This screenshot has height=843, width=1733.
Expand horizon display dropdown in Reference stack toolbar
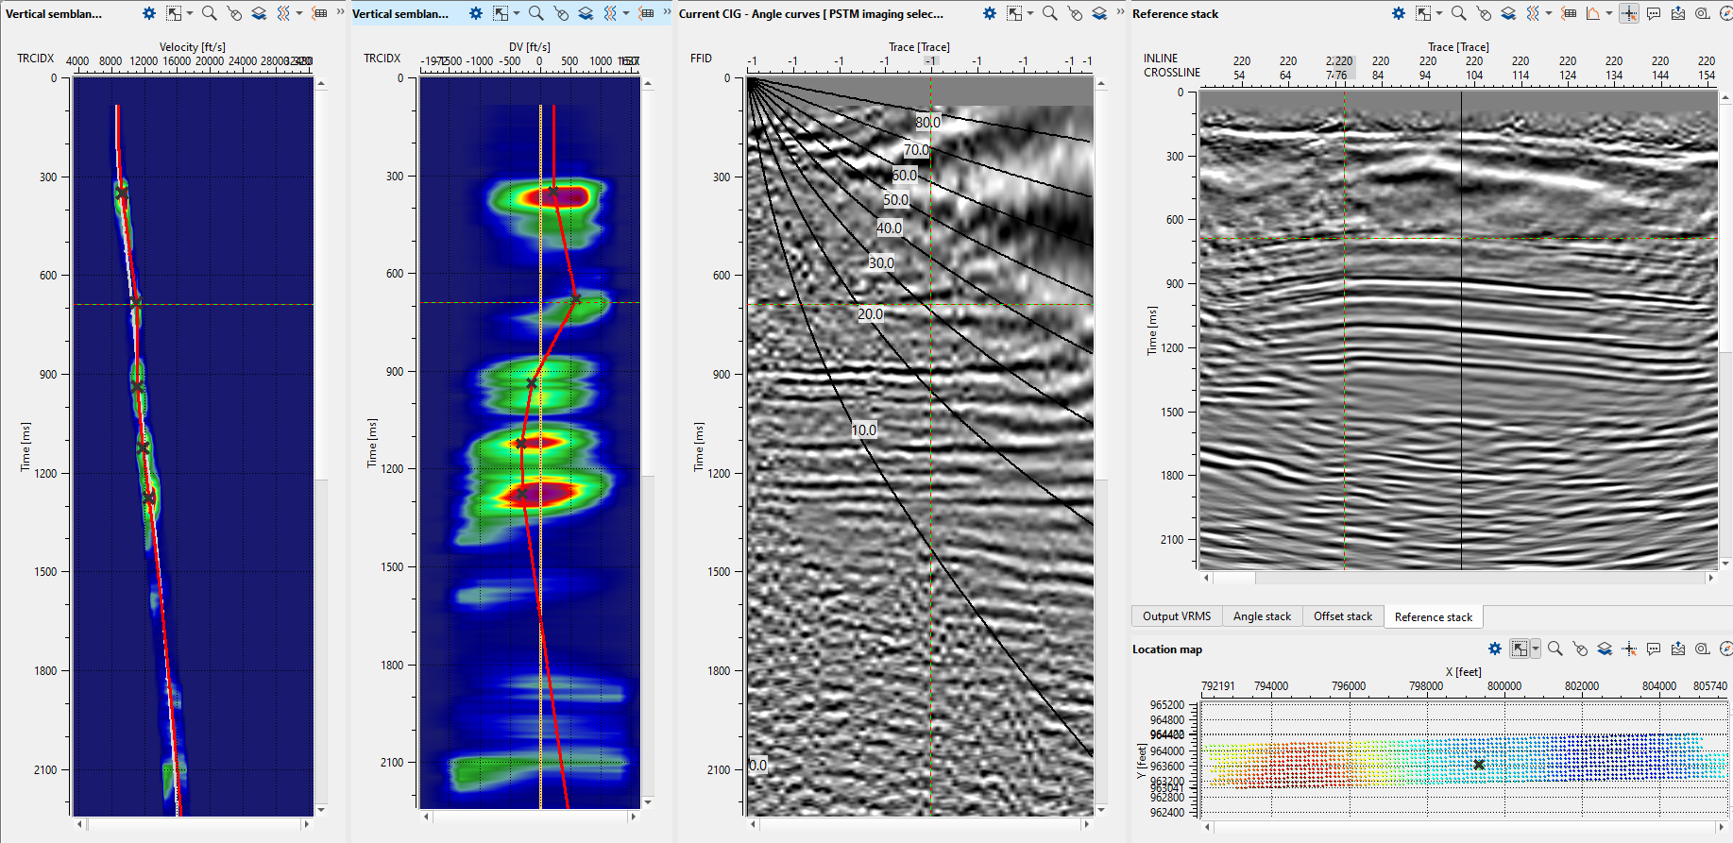1609,13
